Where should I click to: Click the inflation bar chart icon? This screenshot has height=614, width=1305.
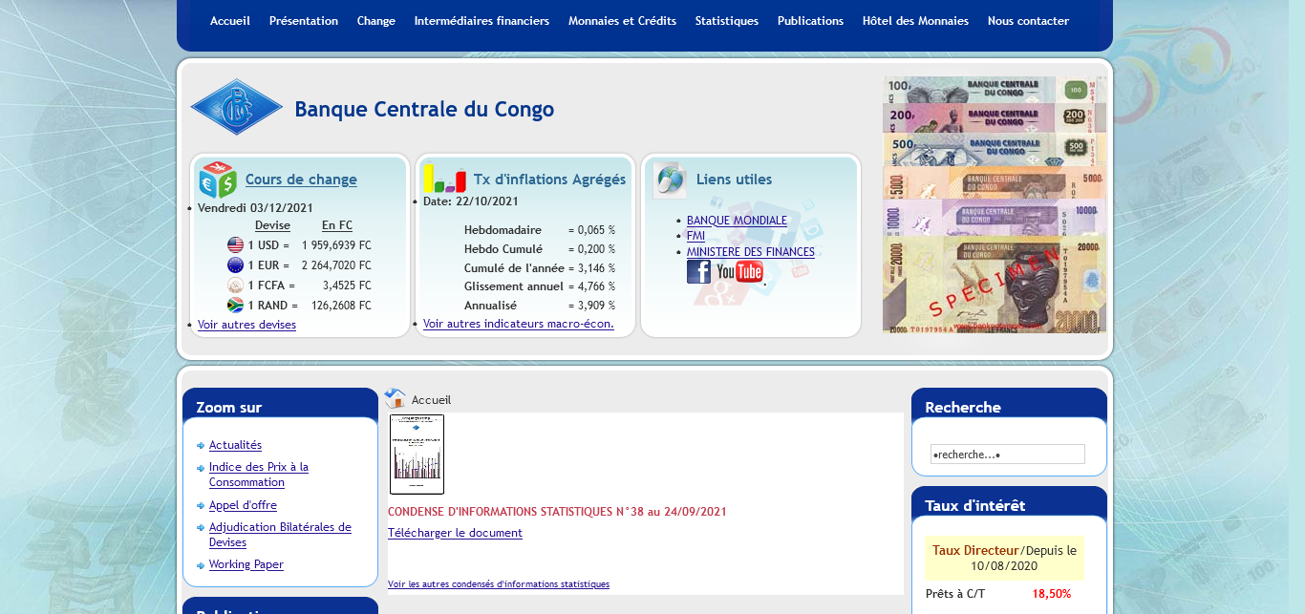coord(444,179)
